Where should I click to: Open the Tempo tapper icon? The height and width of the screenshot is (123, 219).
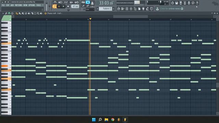coord(147,9)
